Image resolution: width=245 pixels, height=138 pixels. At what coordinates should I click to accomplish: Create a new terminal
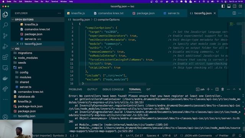pos(208,89)
